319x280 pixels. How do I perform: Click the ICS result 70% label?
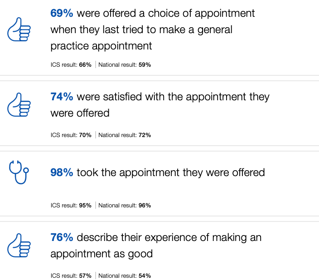click(x=71, y=135)
